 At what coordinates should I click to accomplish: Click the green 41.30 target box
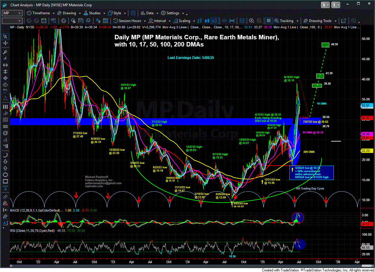pos(320,76)
